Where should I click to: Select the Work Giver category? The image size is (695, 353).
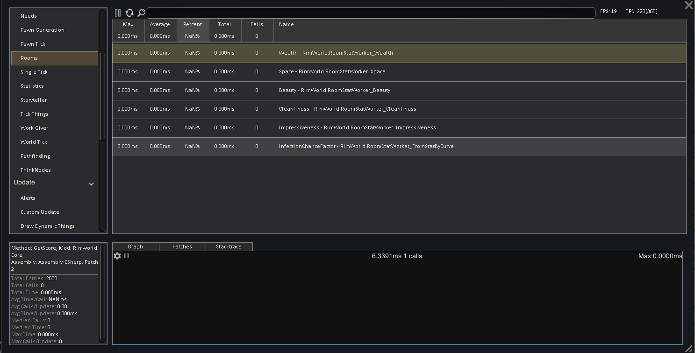(55, 128)
